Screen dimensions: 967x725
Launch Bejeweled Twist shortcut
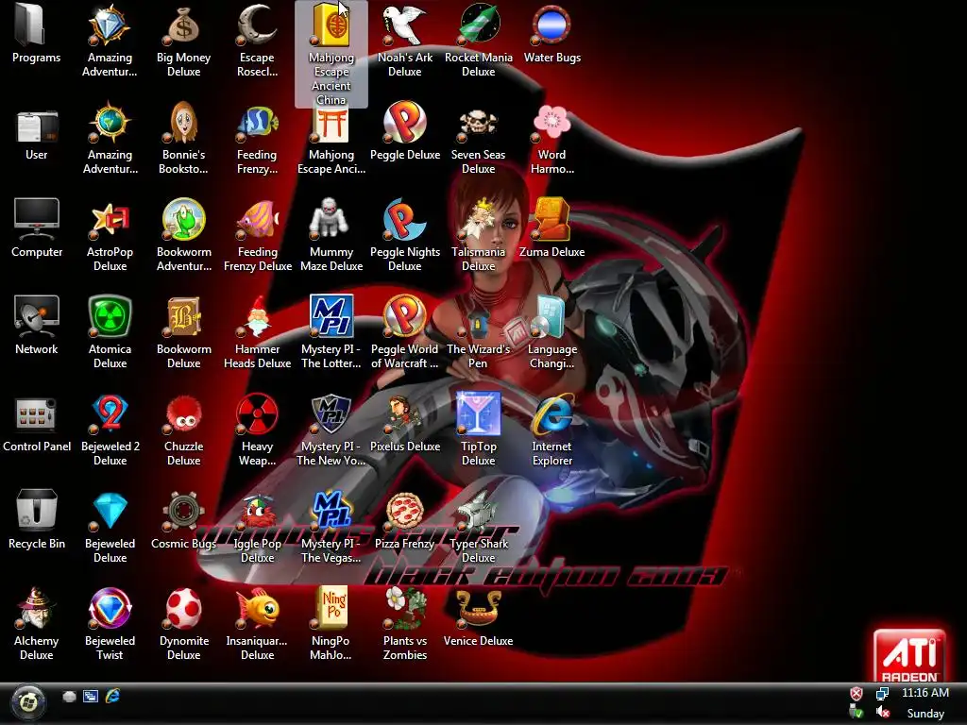click(x=110, y=609)
